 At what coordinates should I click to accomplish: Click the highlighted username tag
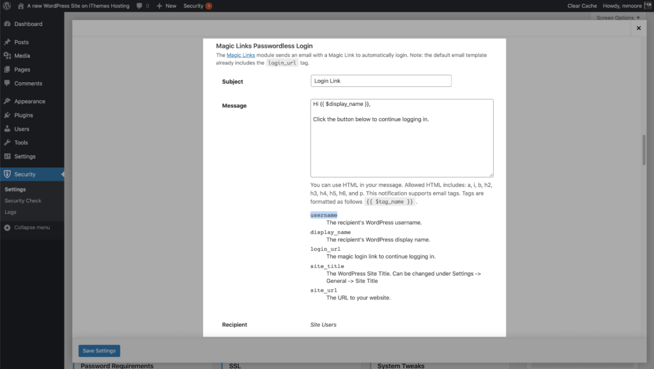(x=324, y=215)
